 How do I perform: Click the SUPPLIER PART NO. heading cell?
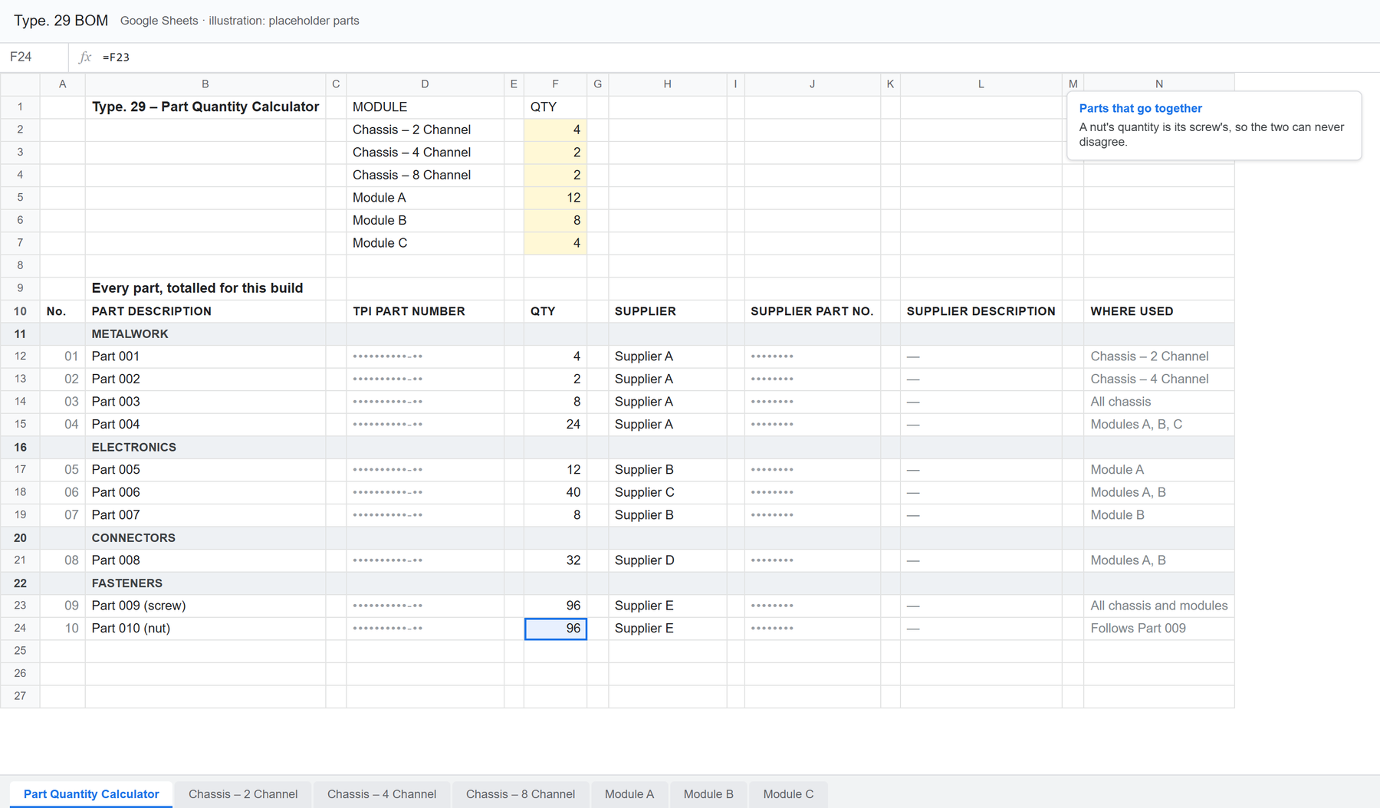pos(812,311)
